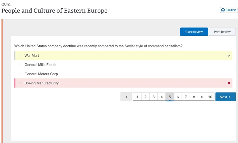This screenshot has height=143, width=238.
Task: Click the quiz title People and Culture of Eastern Europe
Action: coord(54,11)
